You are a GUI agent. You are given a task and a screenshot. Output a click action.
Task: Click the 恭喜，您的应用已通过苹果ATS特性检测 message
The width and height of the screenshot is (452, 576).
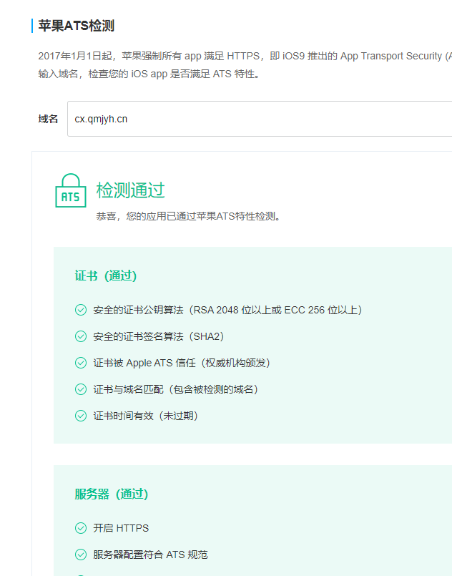tap(188, 216)
